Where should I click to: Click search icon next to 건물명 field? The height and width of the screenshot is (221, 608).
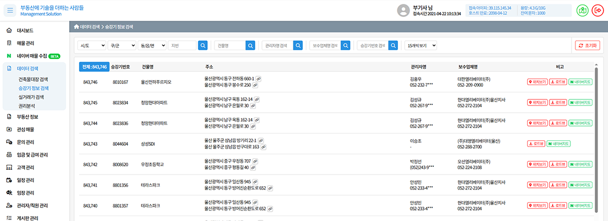250,45
